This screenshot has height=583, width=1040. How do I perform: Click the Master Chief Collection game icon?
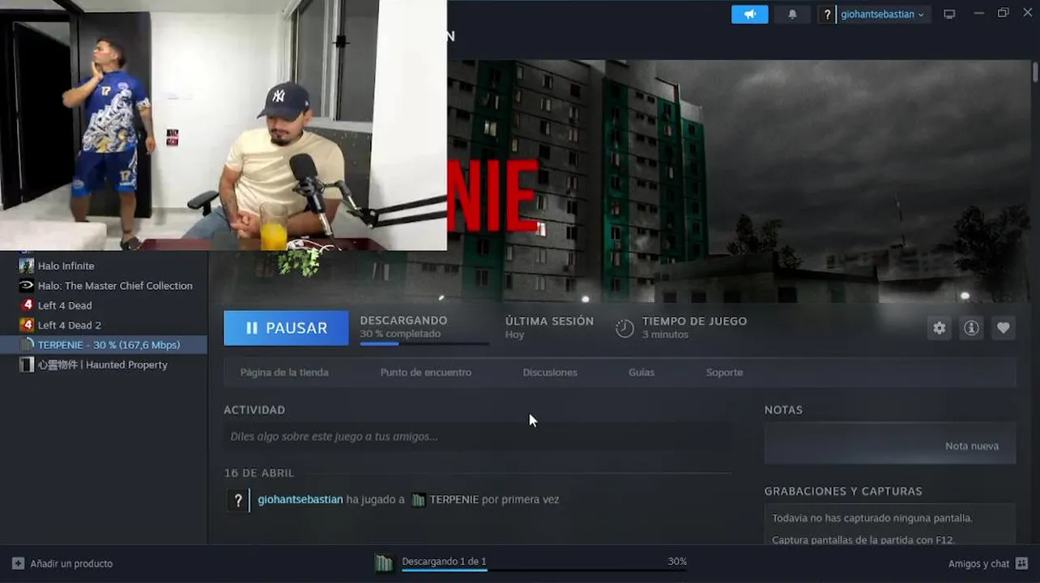pos(27,286)
